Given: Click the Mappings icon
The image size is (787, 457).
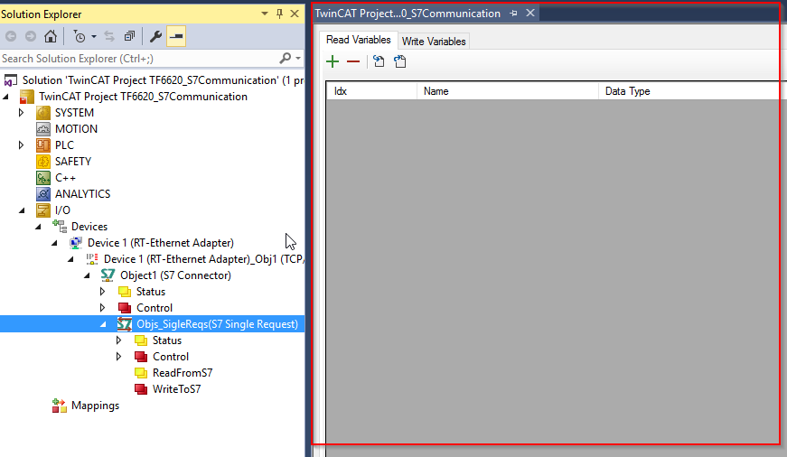Looking at the screenshot, I should pos(60,406).
